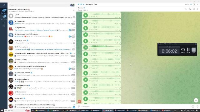Viewport: 200px width, 112px height.
Task: Pause the screen recording
Action: (188, 50)
